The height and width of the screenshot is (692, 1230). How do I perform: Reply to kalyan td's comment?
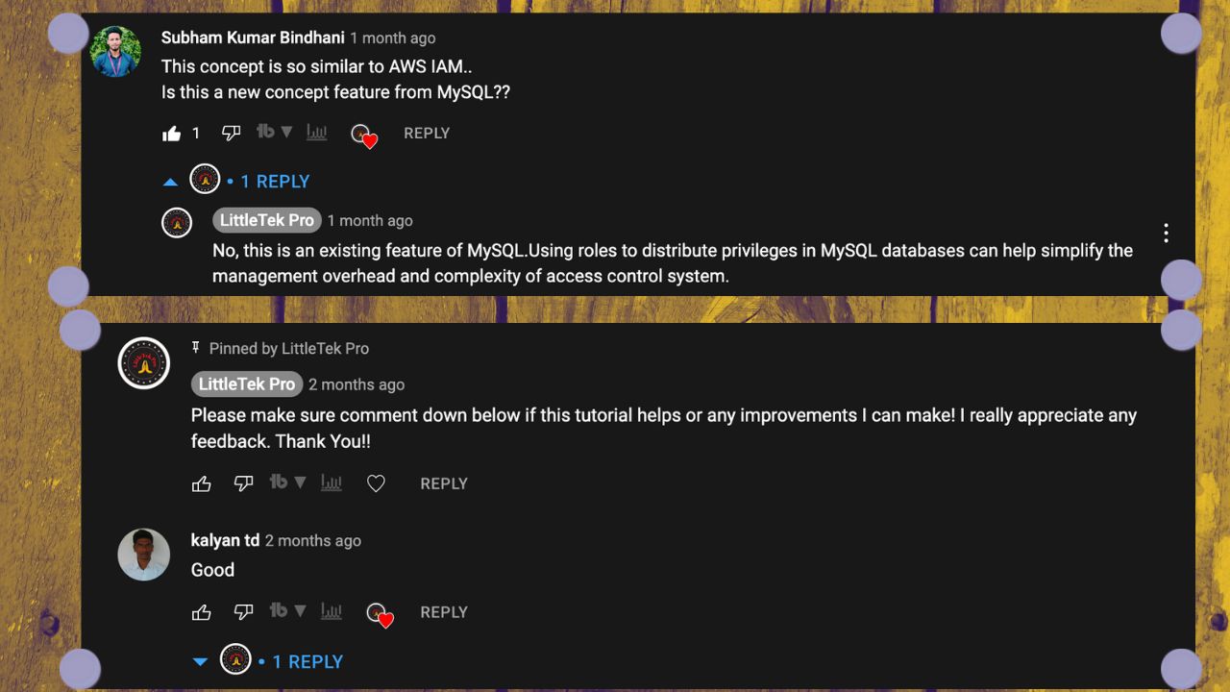[444, 612]
